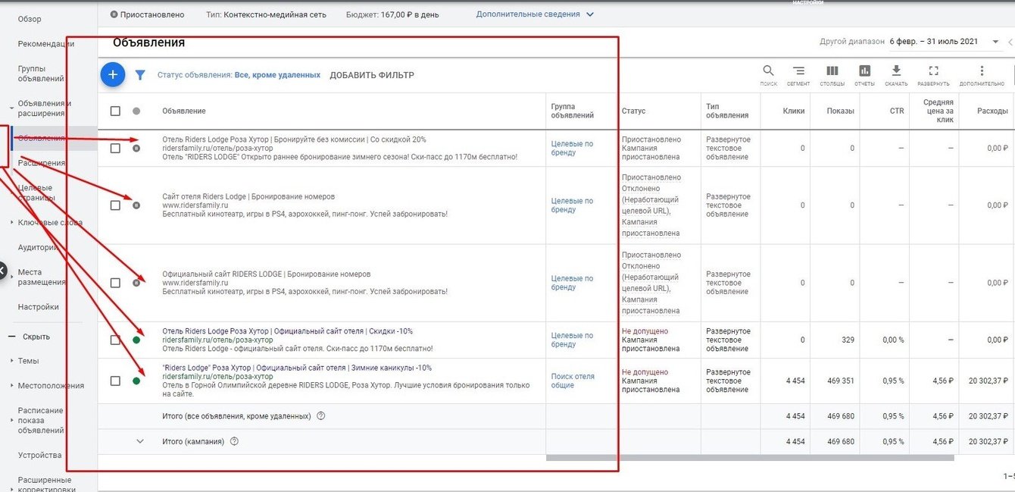Expand the 'Темы' sidebar item
1015x492 pixels.
point(11,361)
